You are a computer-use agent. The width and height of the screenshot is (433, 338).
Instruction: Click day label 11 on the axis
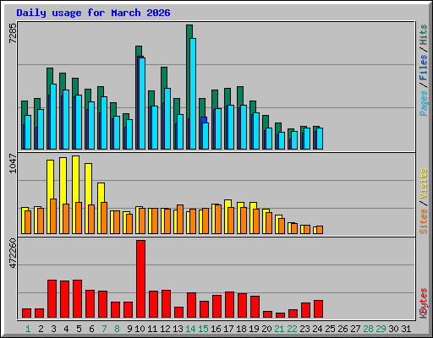[152, 329]
